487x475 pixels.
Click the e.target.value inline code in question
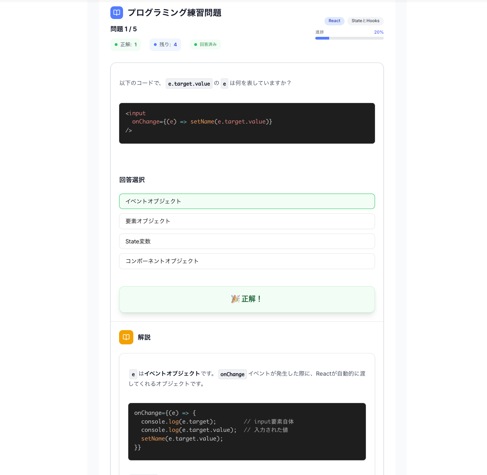coord(189,84)
